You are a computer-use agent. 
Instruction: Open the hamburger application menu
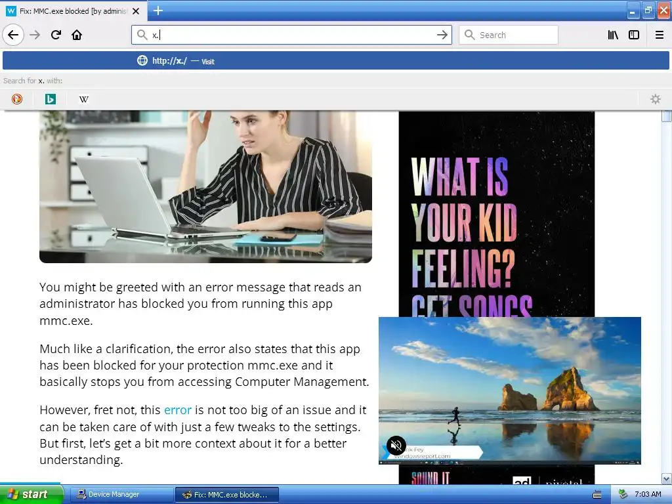coord(660,35)
